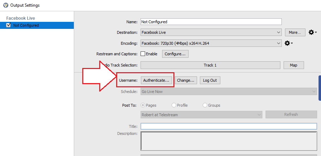Viewport: 321px width, 156px height.
Task: Expand the Robert at Telestream page dropdown
Action: (201, 114)
